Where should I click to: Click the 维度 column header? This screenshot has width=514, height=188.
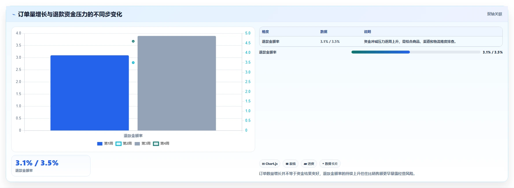coord(265,32)
